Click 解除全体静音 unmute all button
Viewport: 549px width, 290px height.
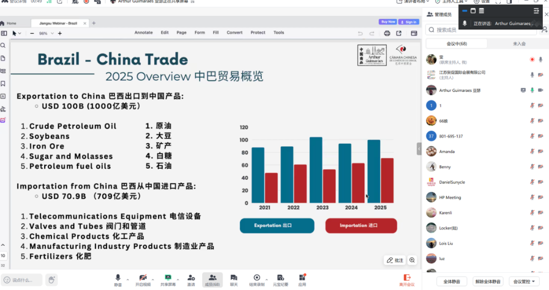pyautogui.click(x=487, y=281)
